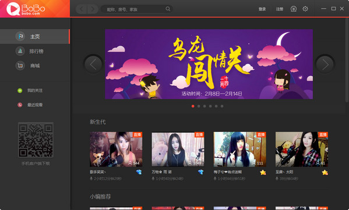
Task: Click the 39分钟 duration under 至尊、太阳
Action: click(x=289, y=178)
